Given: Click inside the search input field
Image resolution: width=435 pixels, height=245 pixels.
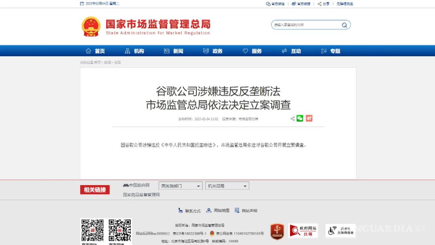Looking at the screenshot, I should click(x=308, y=25).
